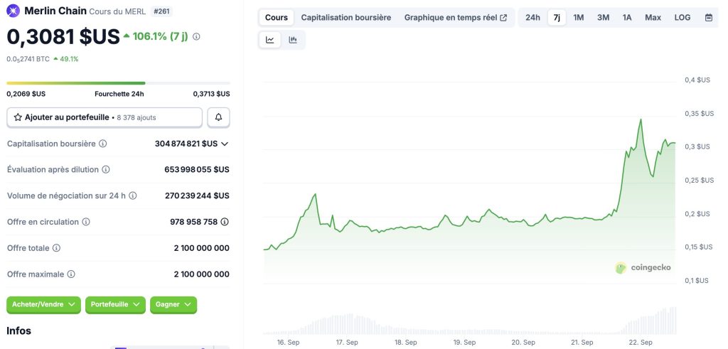This screenshot has width=728, height=349.
Task: Click info icon next to Évaluation après dilution
Action: [x=106, y=170]
